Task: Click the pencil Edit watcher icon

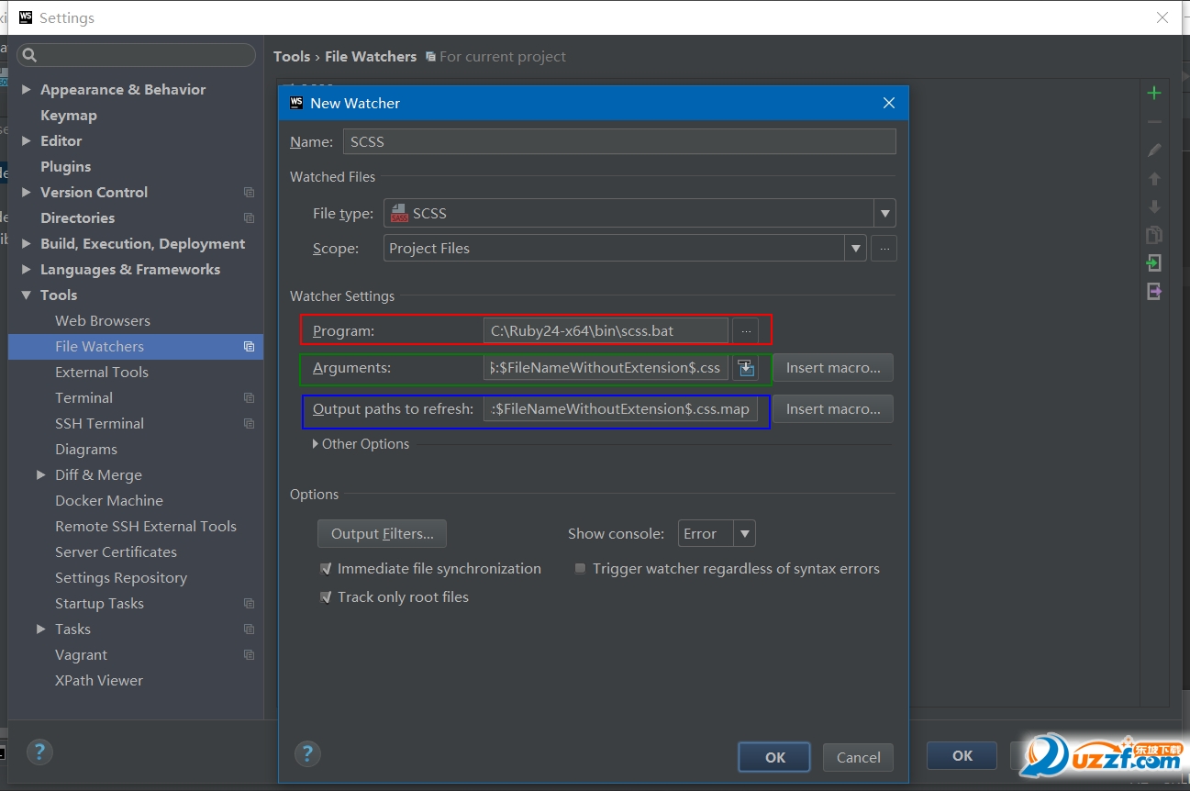Action: tap(1154, 150)
